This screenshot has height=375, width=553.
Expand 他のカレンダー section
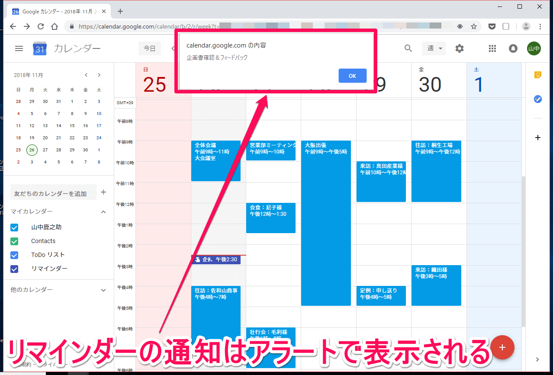coord(103,290)
